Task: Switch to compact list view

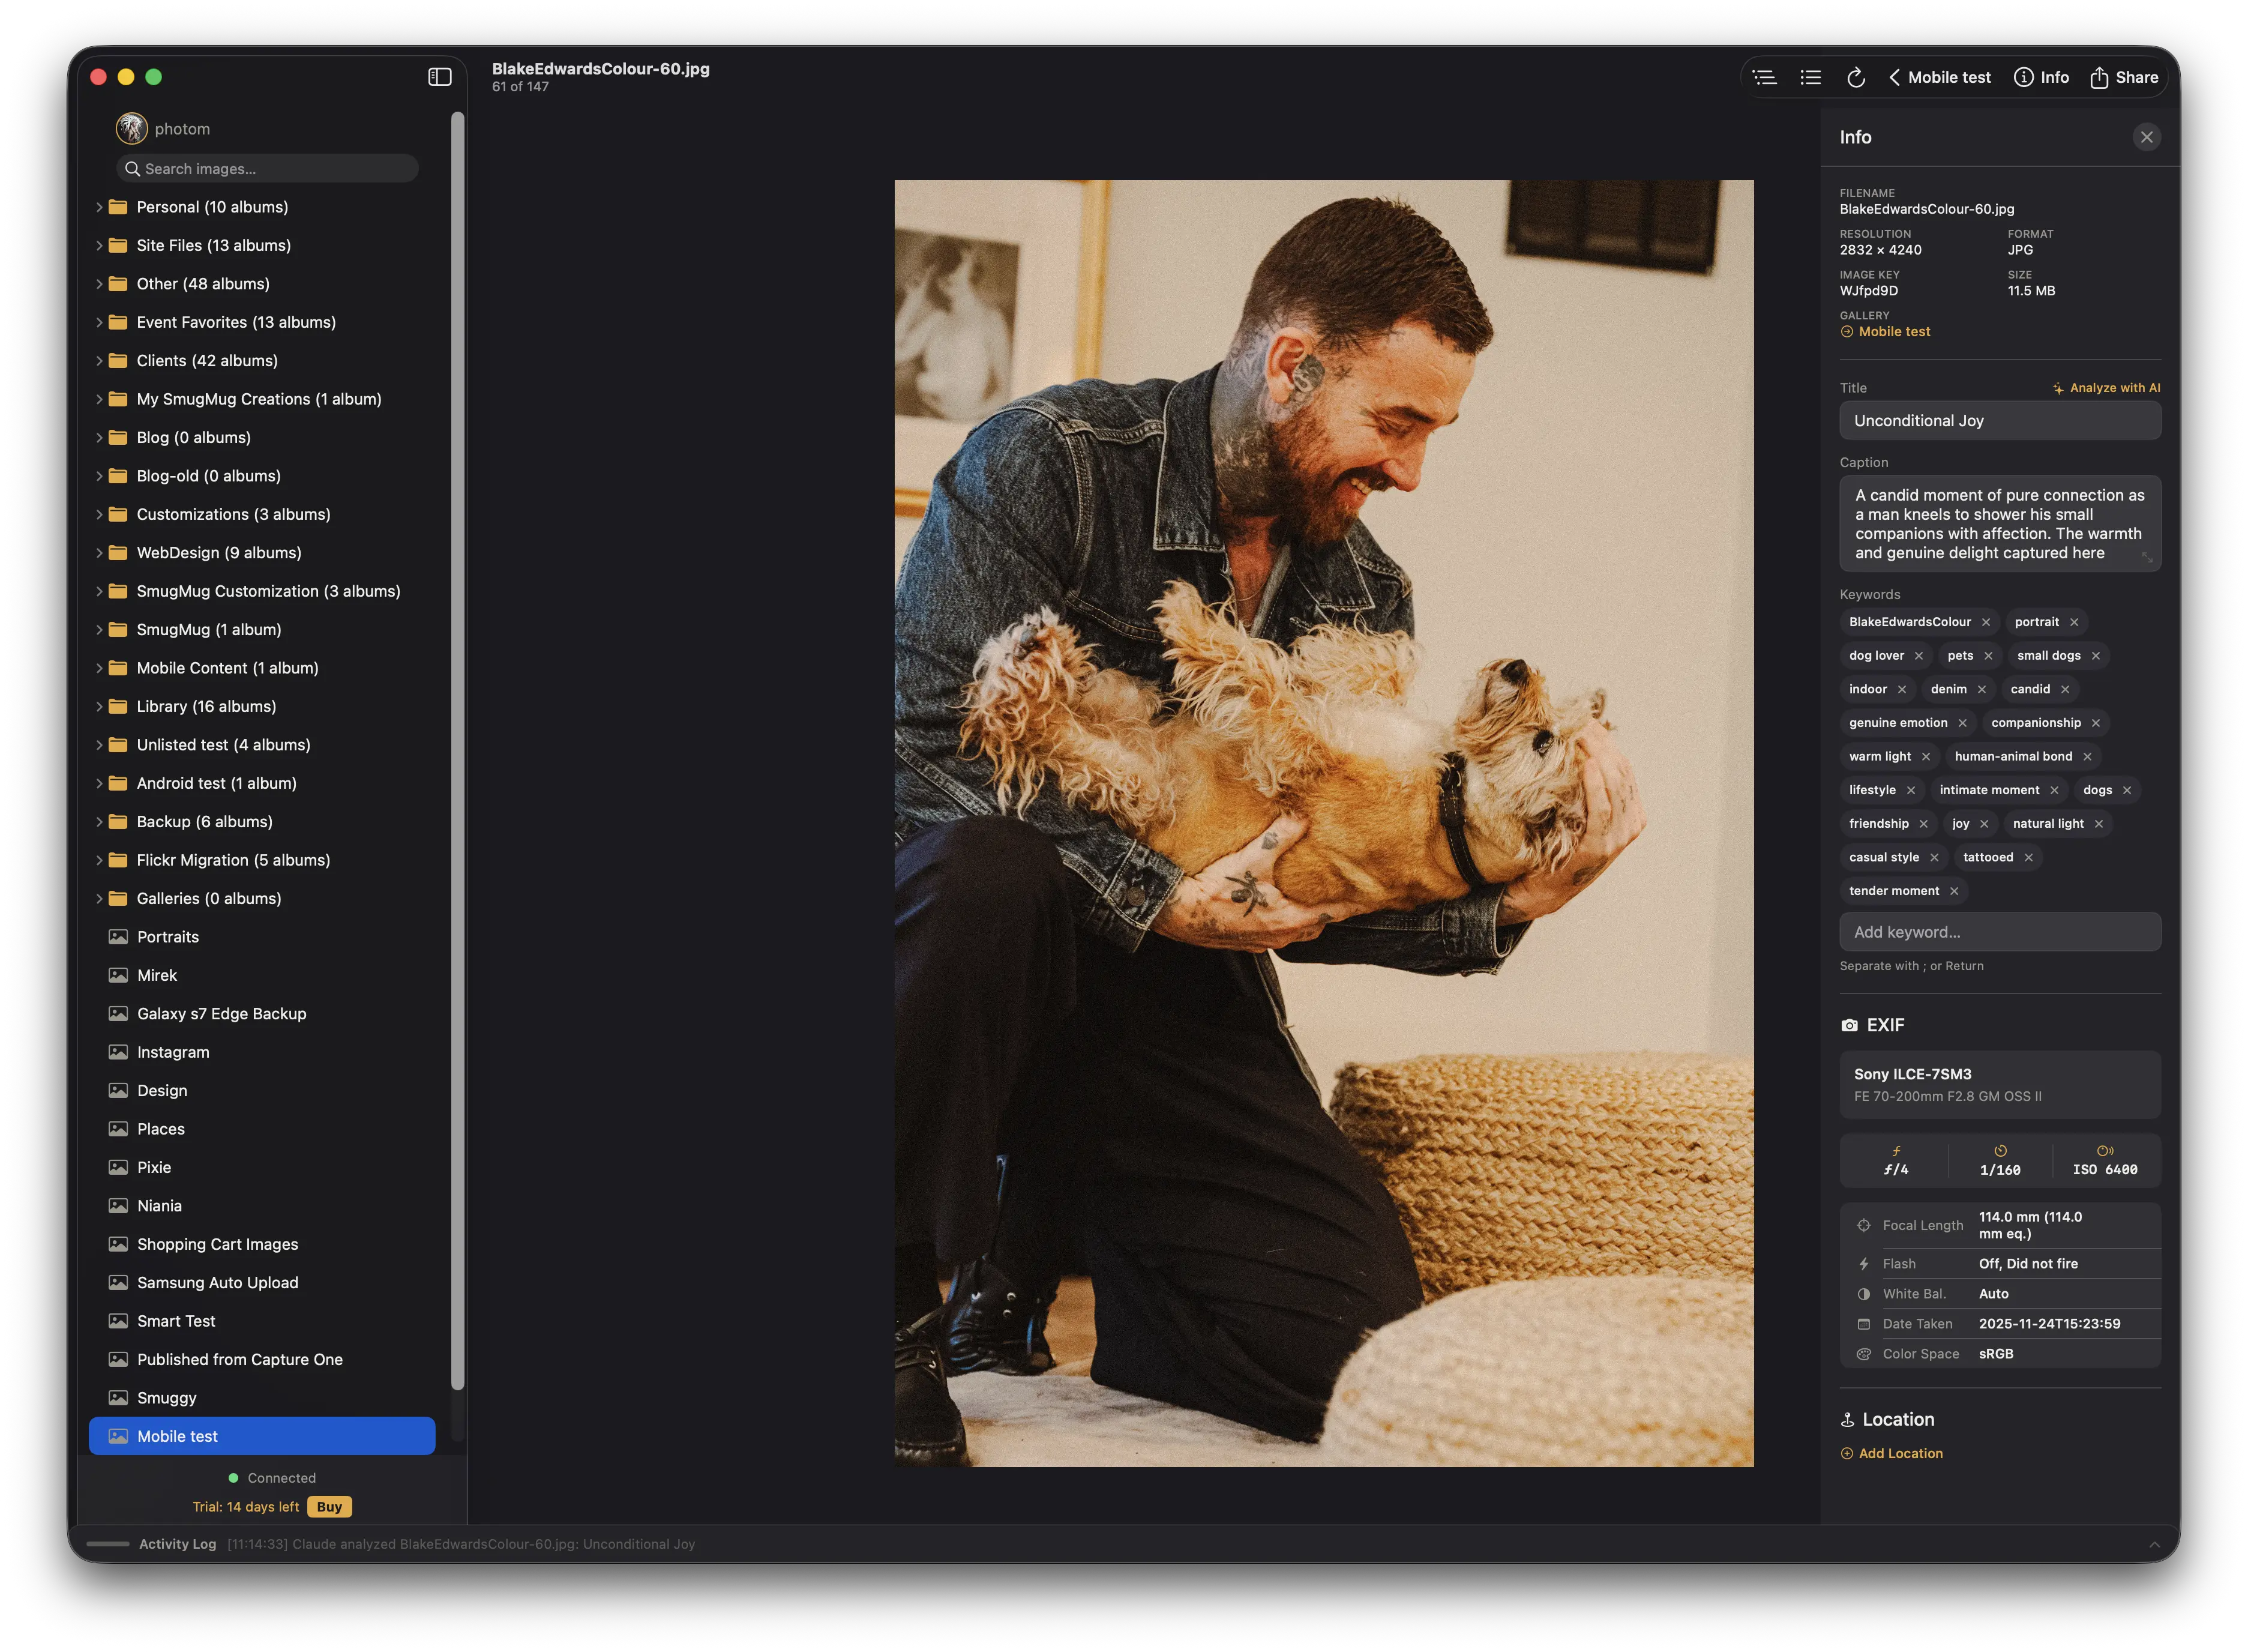Action: click(x=1810, y=77)
